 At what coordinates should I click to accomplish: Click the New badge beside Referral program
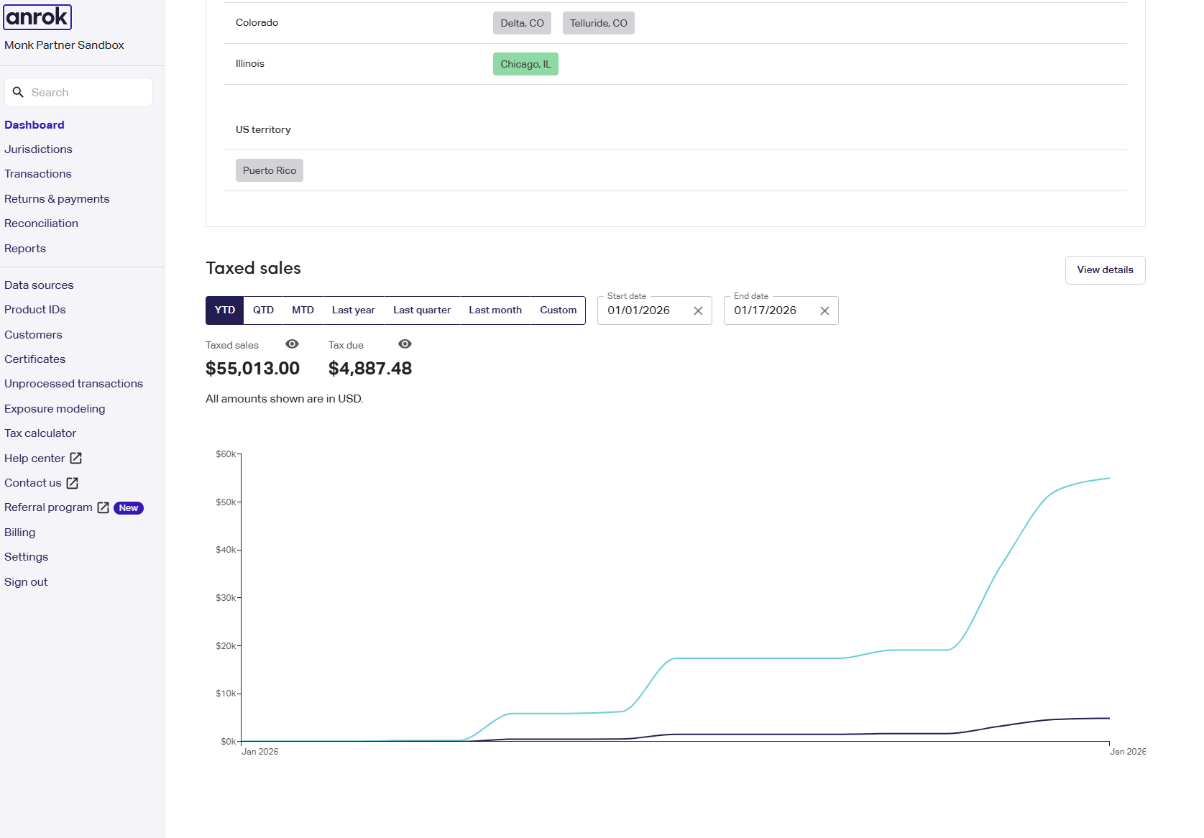pyautogui.click(x=129, y=508)
